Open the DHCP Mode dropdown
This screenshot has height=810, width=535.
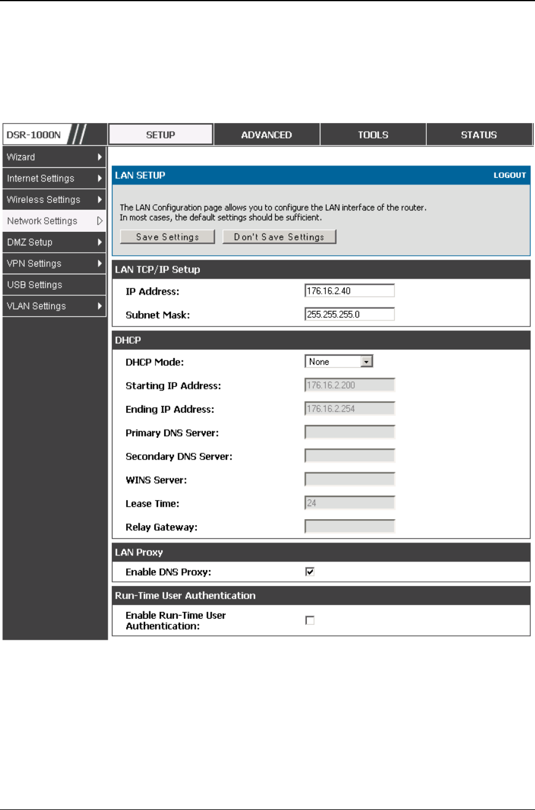tap(339, 362)
